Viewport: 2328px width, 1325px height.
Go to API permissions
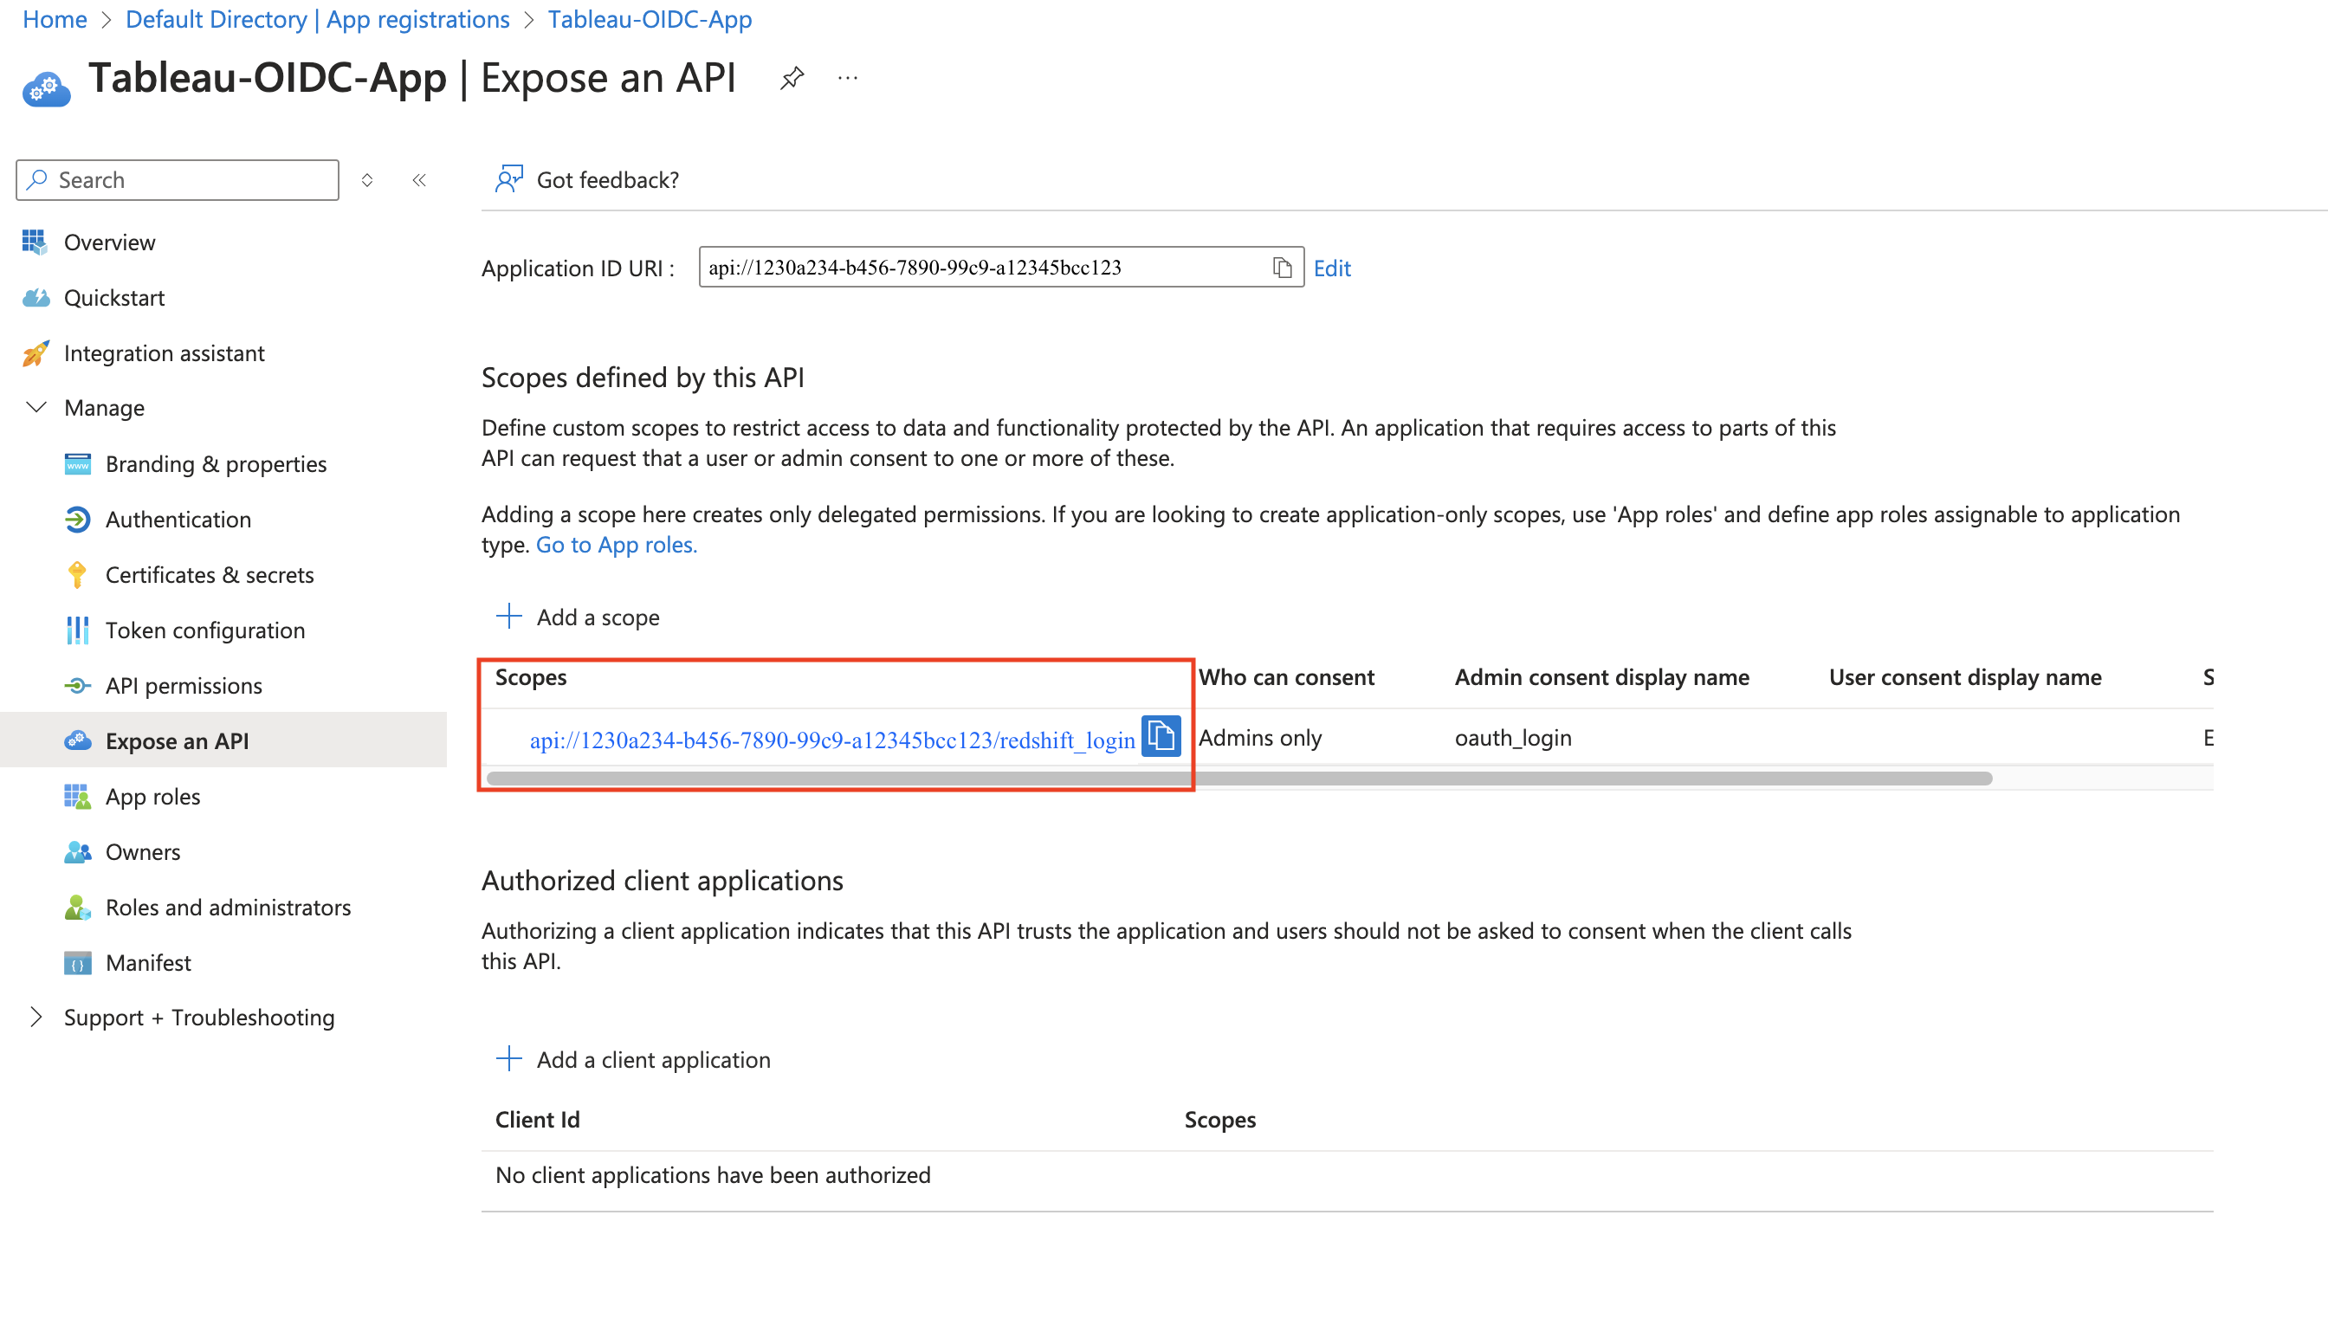[x=183, y=685]
